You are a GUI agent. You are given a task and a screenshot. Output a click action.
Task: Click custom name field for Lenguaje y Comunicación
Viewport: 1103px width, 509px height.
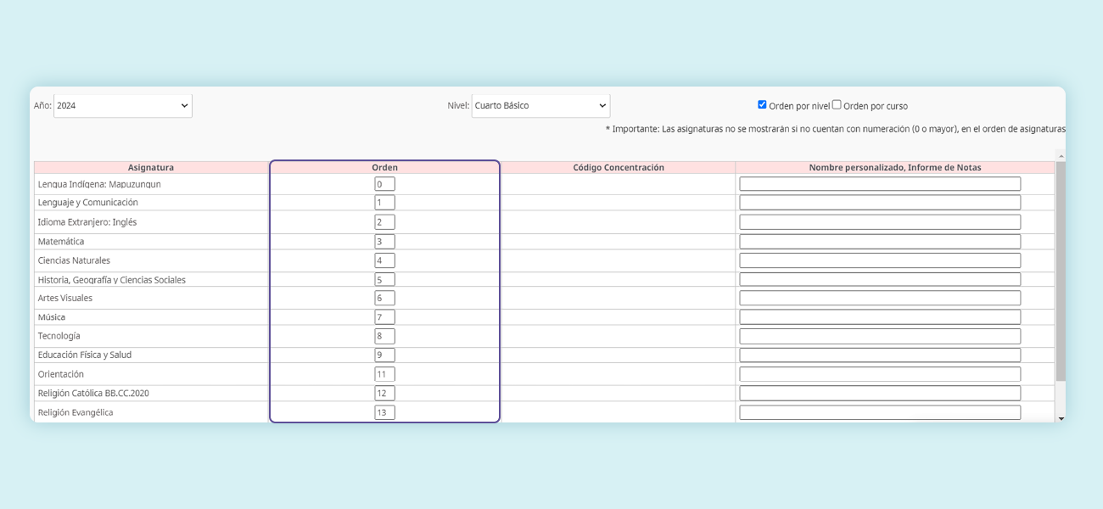click(880, 203)
